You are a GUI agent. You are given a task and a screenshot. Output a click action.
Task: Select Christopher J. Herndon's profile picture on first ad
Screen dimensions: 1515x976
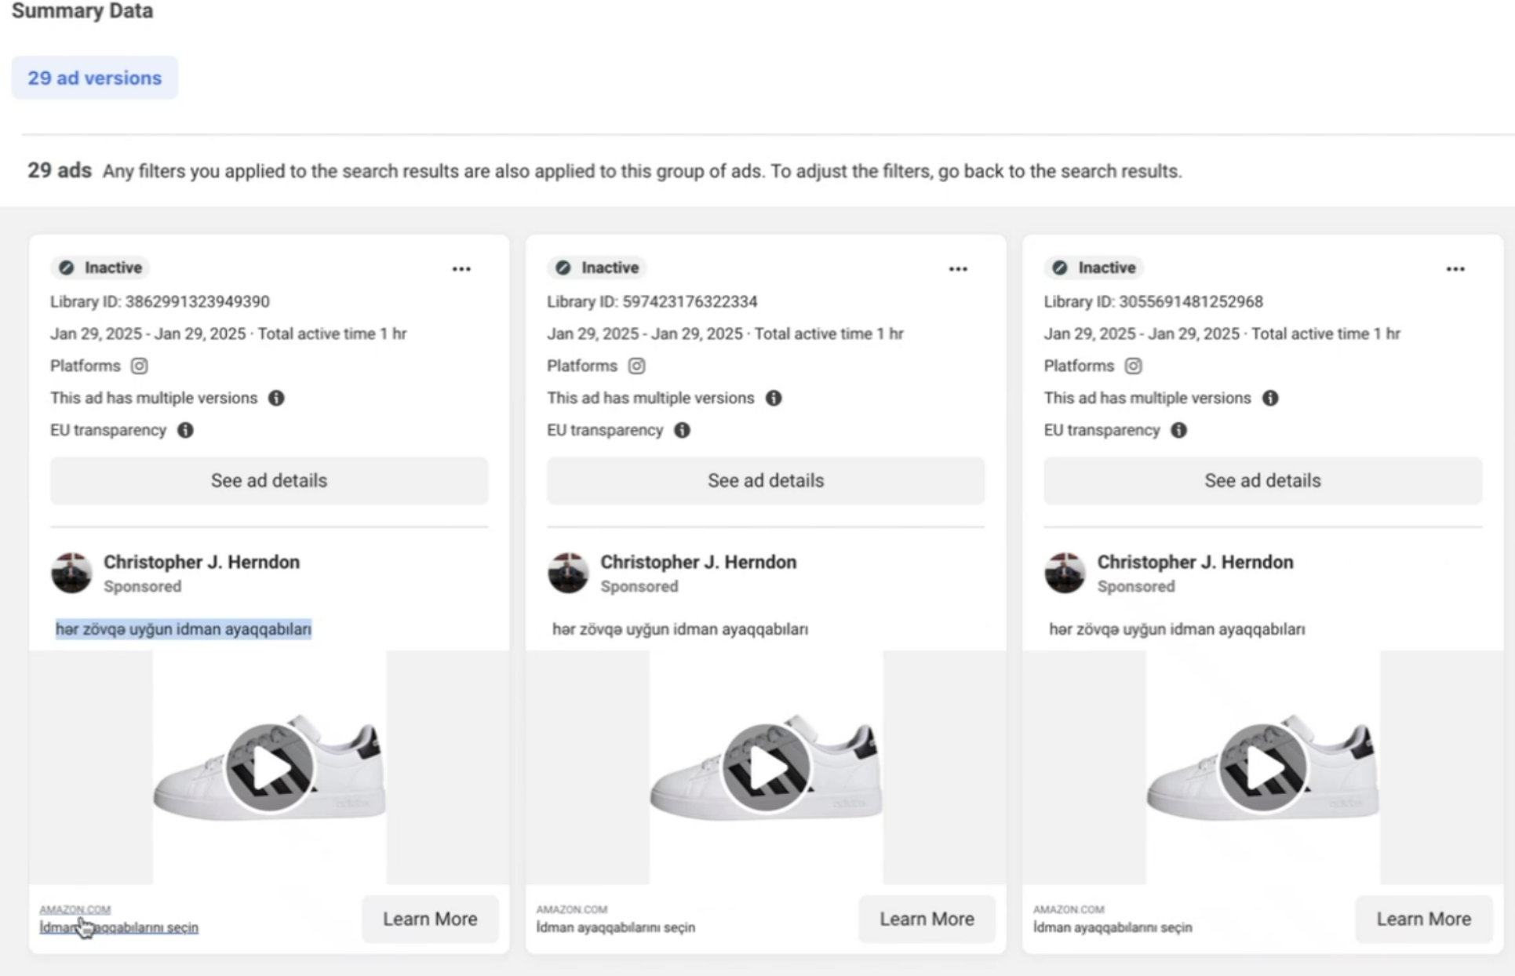71,573
